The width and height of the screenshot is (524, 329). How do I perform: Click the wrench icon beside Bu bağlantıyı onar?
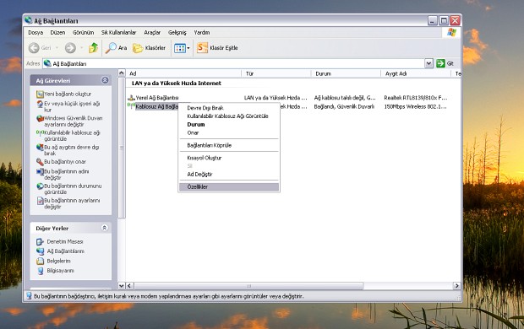coord(40,162)
